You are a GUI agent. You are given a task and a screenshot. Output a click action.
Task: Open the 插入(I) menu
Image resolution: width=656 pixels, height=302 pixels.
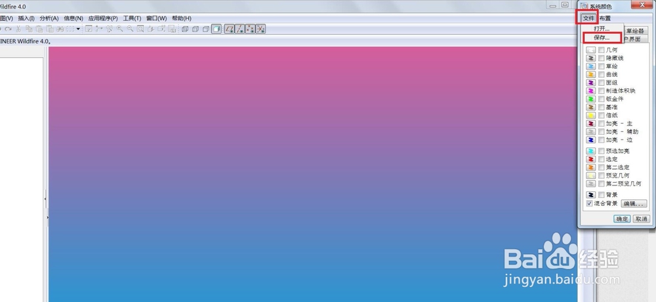26,18
